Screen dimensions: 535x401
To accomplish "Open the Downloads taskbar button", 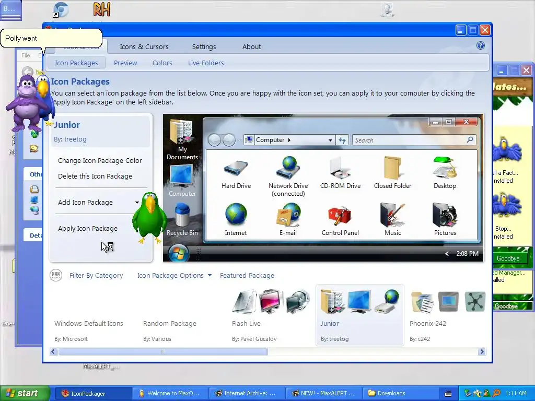I will (x=401, y=394).
